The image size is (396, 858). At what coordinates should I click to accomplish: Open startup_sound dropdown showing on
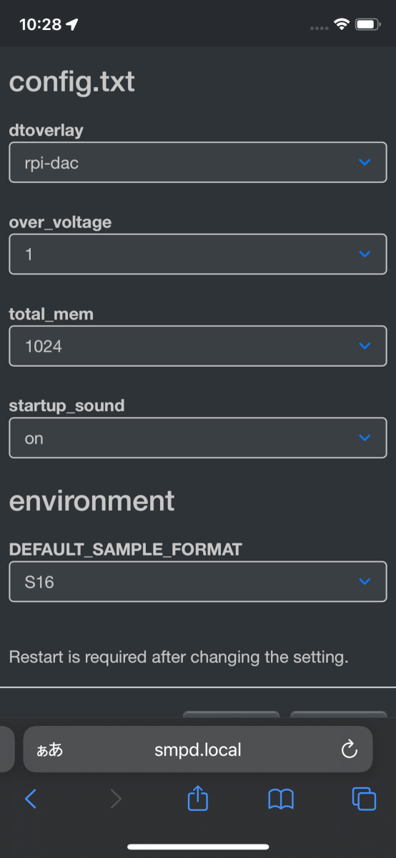pyautogui.click(x=198, y=438)
